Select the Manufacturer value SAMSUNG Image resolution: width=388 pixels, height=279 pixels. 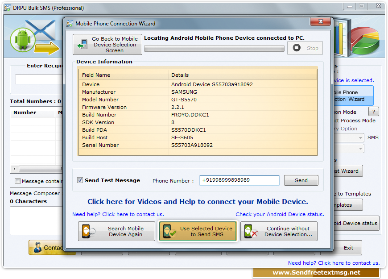[184, 92]
